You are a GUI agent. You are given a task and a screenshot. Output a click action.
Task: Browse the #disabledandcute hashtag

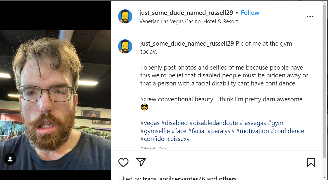(x=213, y=123)
